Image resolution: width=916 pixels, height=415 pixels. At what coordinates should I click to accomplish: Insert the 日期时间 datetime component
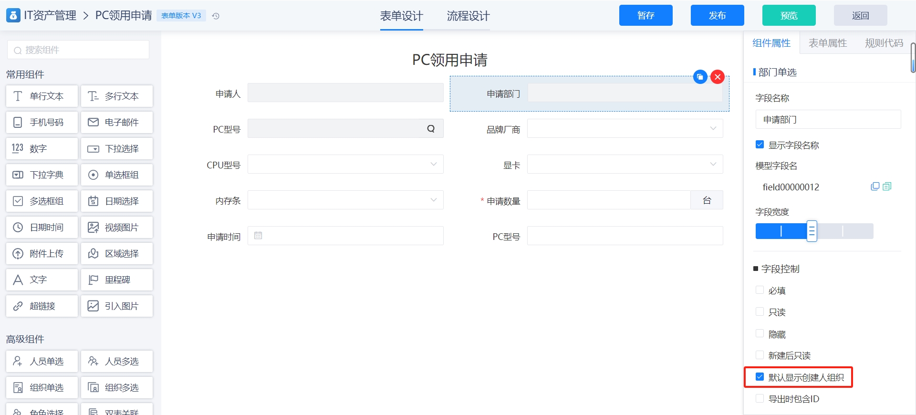pyautogui.click(x=42, y=227)
